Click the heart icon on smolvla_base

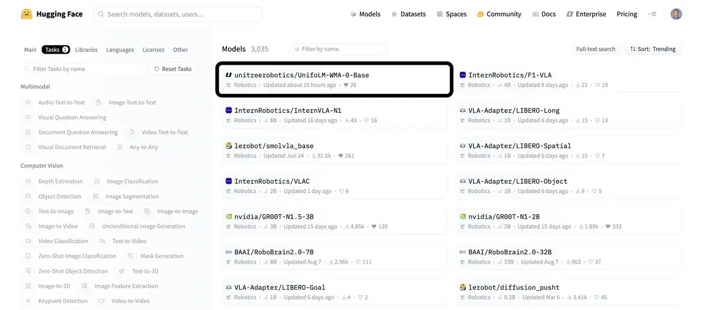[341, 156]
